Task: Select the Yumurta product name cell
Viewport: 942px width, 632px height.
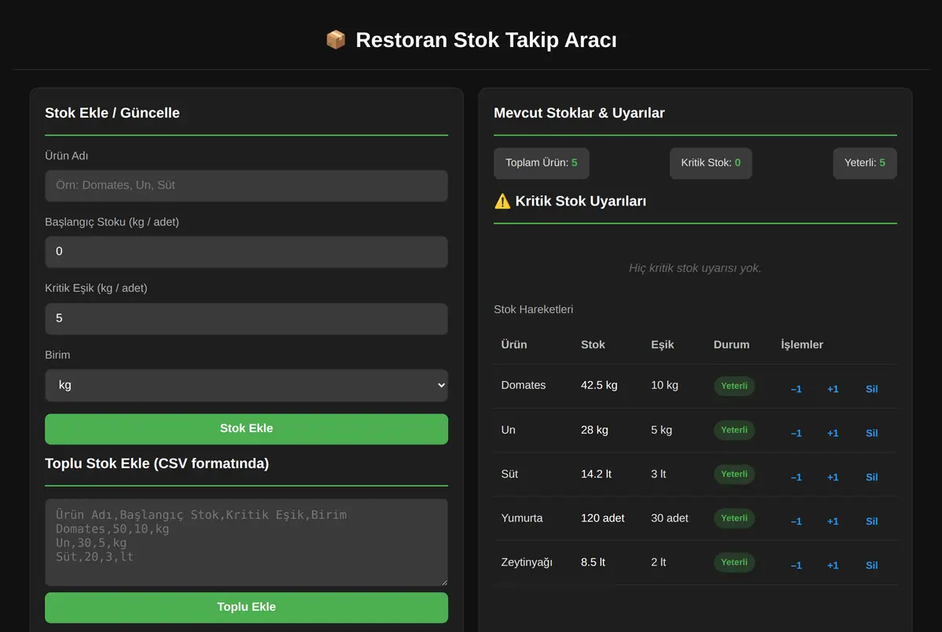Action: (x=522, y=518)
